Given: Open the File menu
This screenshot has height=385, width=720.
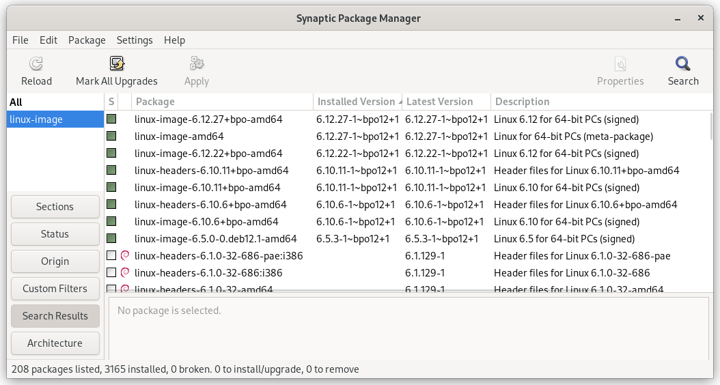Looking at the screenshot, I should click(20, 40).
